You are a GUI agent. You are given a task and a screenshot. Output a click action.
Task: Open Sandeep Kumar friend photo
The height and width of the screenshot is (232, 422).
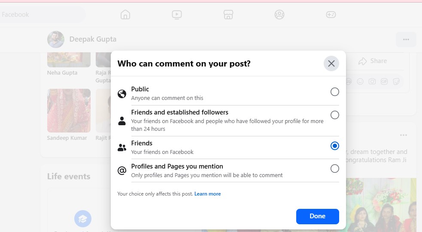(69, 111)
